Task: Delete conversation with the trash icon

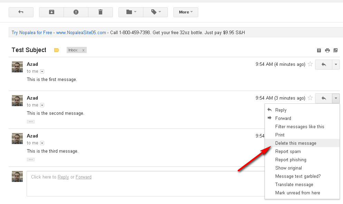Action: [x=101, y=12]
